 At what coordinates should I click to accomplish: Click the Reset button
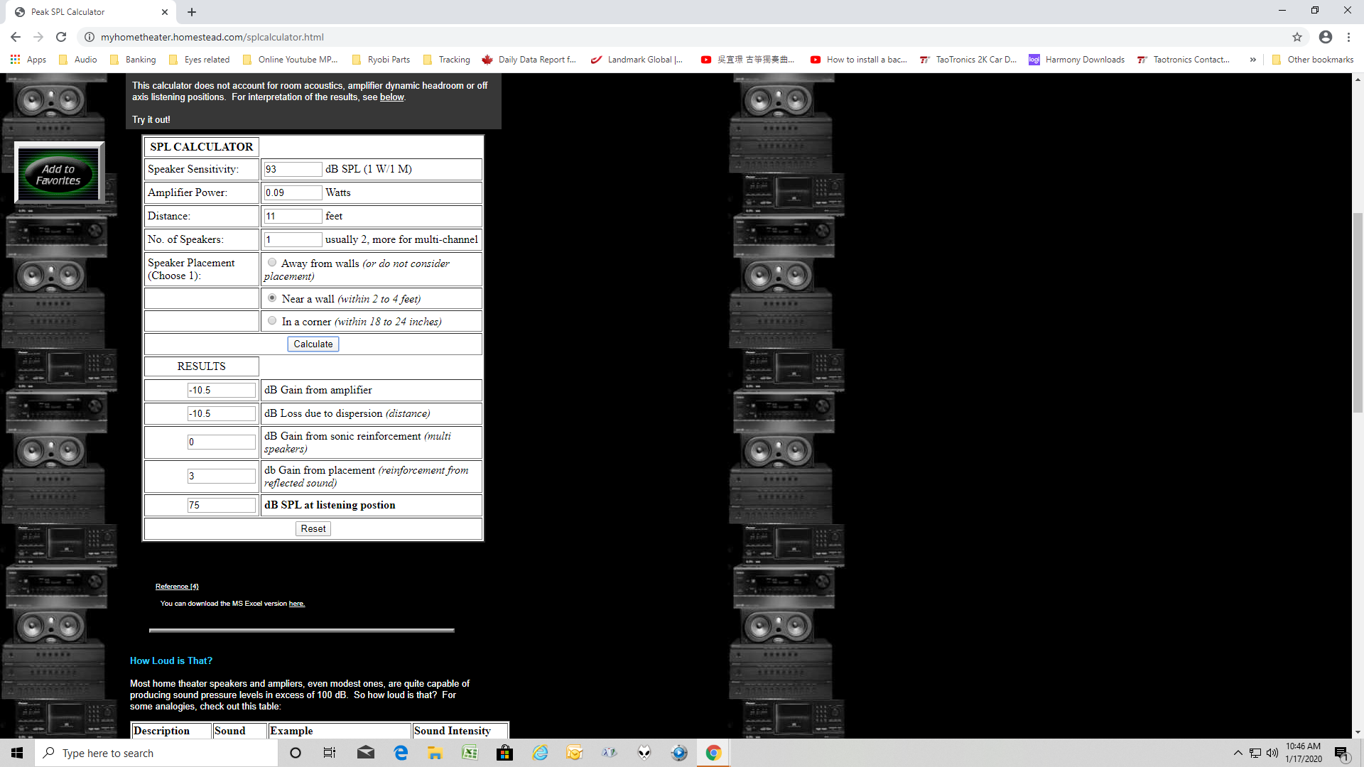[x=313, y=528]
